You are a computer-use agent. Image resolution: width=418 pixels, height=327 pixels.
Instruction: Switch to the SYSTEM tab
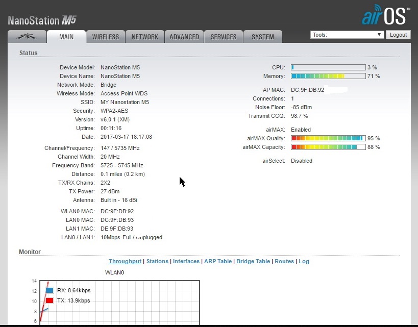click(263, 37)
